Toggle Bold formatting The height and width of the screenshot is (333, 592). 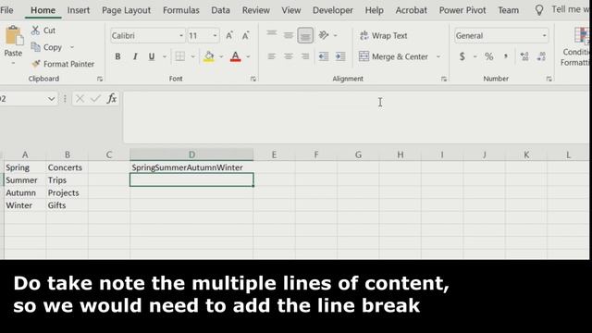point(117,56)
